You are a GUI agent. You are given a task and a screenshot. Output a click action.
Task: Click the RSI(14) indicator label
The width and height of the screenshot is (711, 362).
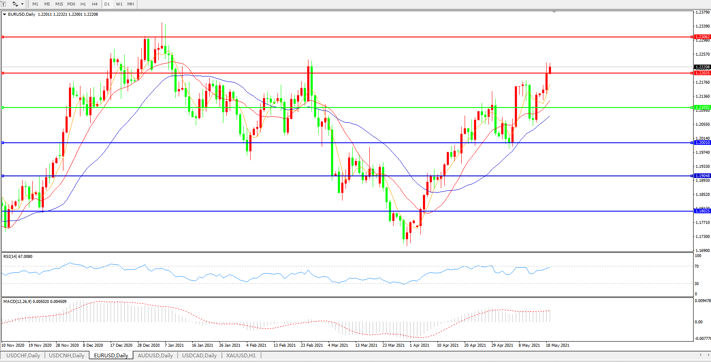tap(17, 257)
